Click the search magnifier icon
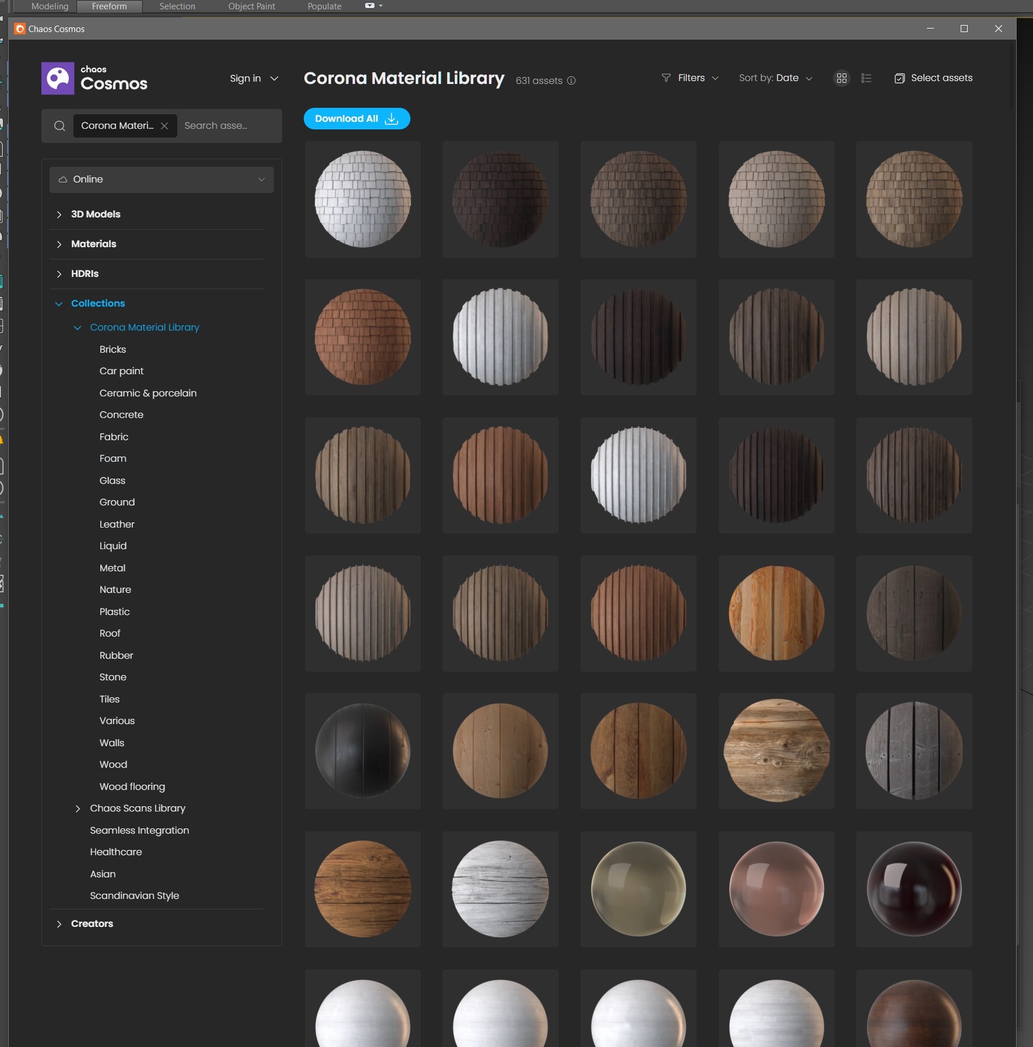 [59, 126]
